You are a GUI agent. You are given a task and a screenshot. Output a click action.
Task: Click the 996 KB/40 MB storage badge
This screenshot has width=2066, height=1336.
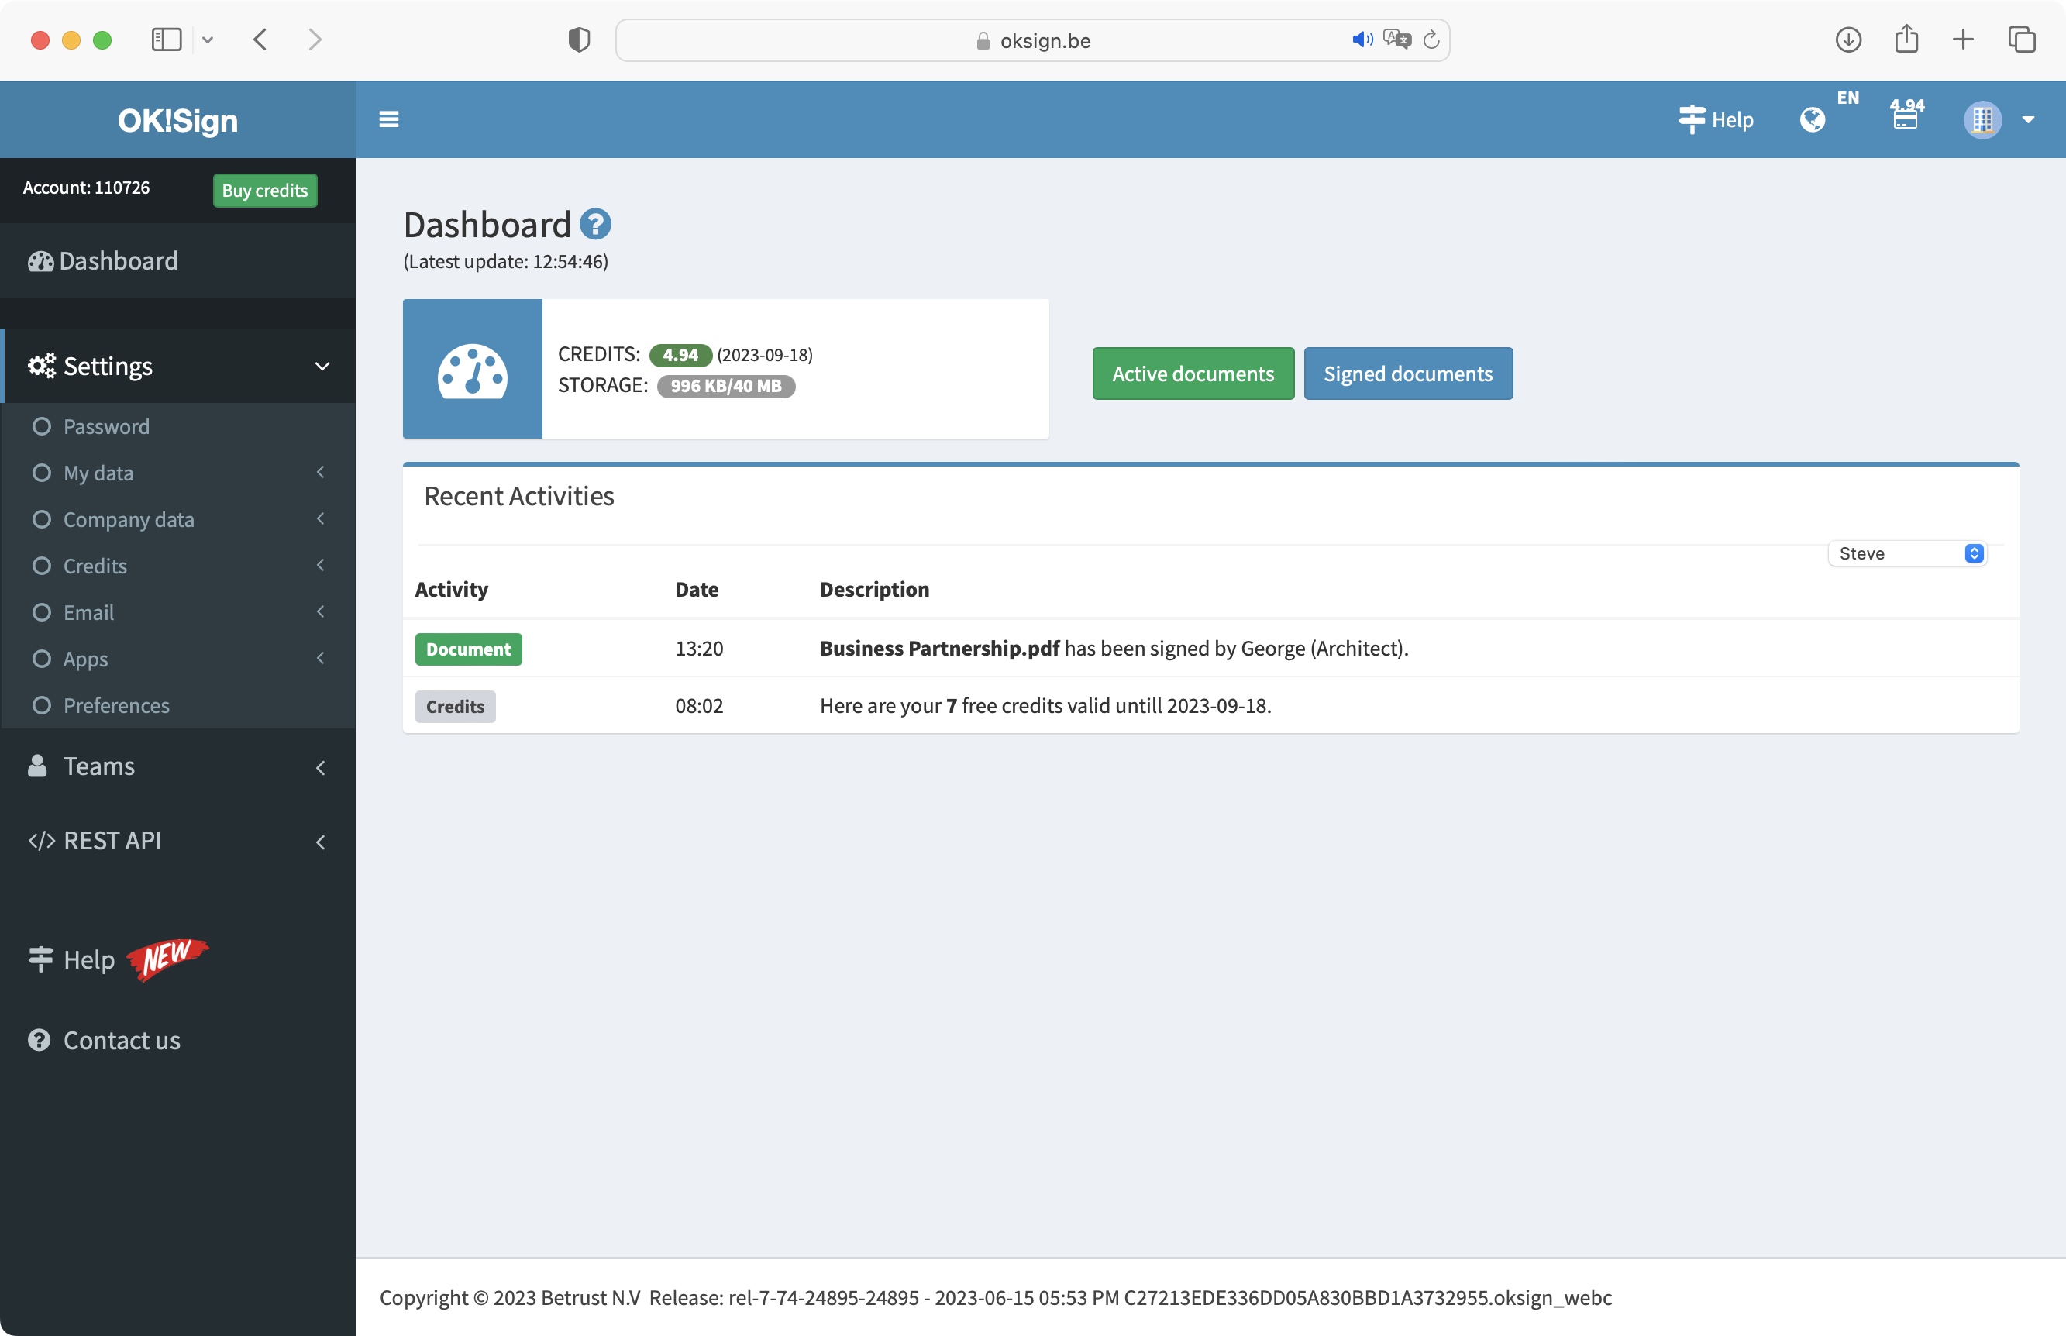pyautogui.click(x=726, y=386)
